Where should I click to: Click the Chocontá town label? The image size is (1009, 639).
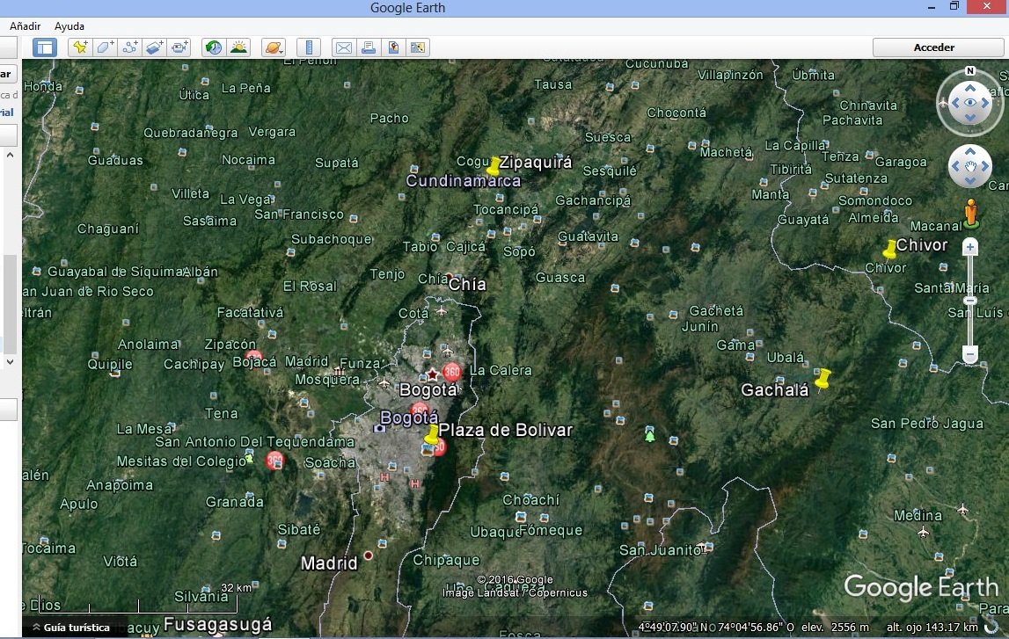676,113
